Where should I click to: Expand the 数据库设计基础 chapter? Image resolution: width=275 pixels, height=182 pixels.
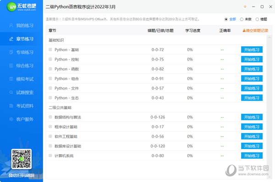point(50,146)
